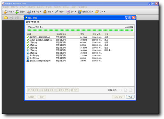Sort by the 페이지 범위 column header
This screenshot has height=119, width=164.
pyautogui.click(x=66, y=34)
